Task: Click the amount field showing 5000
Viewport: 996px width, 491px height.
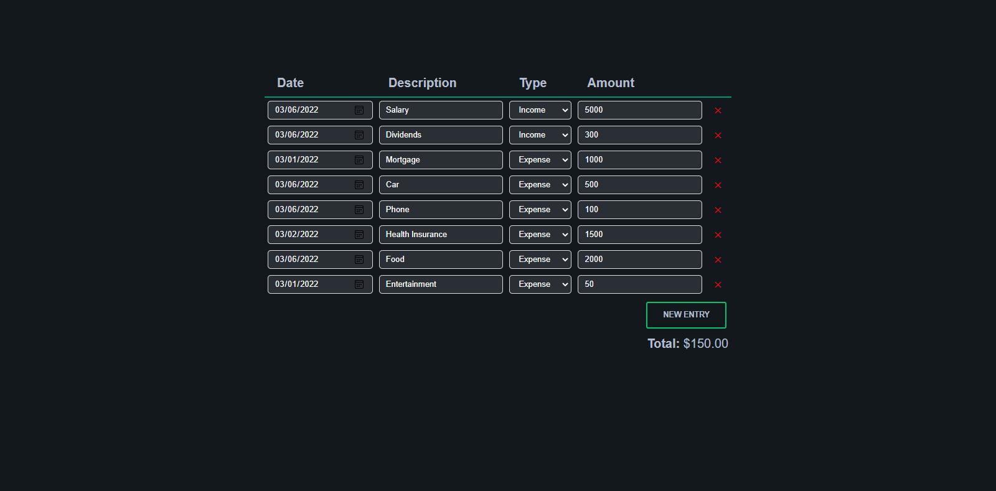Action: [639, 110]
